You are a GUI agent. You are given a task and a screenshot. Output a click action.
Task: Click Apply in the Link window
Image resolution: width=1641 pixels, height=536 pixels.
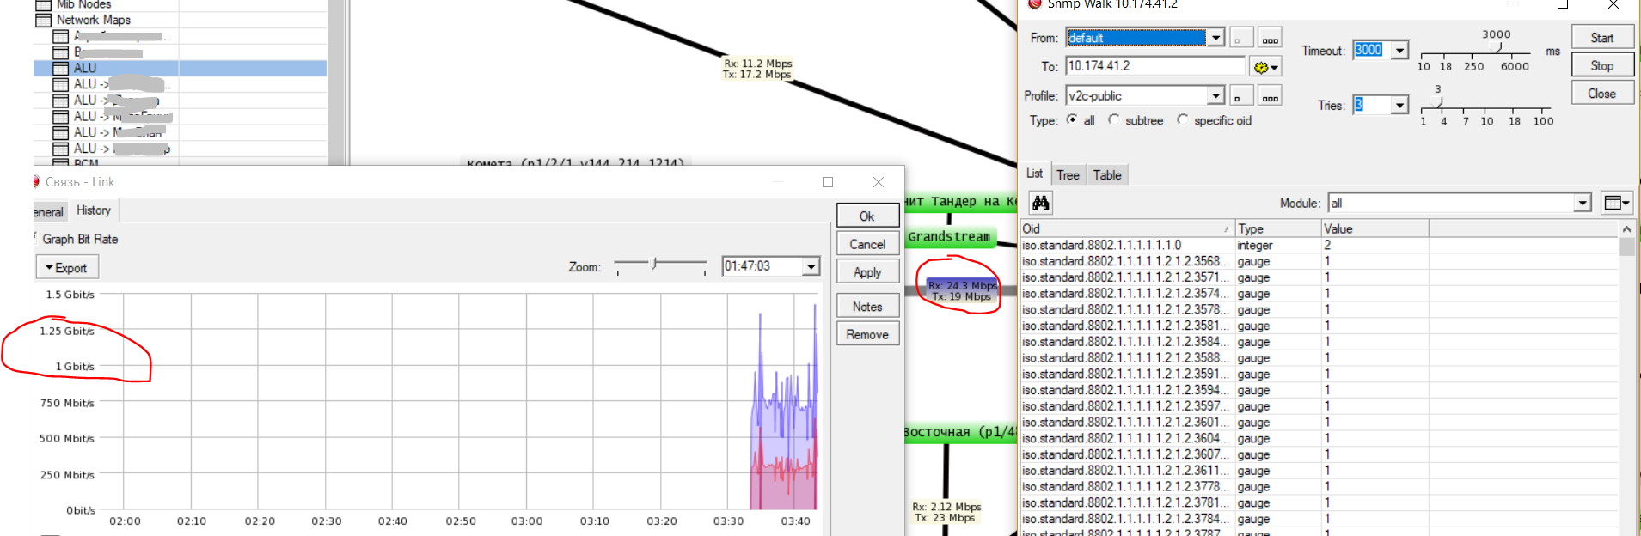point(867,271)
